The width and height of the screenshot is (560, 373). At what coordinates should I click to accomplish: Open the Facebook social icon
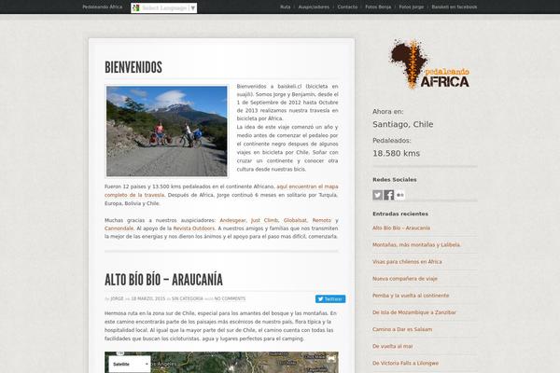coord(389,195)
